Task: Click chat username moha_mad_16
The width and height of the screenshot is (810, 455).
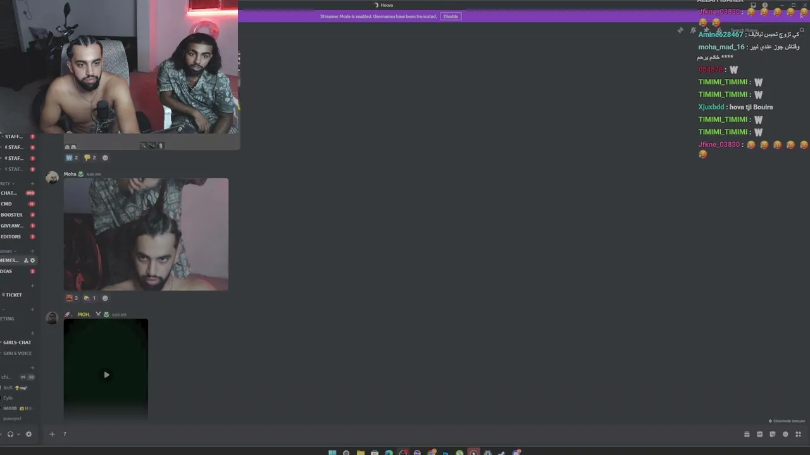Action: (x=721, y=47)
